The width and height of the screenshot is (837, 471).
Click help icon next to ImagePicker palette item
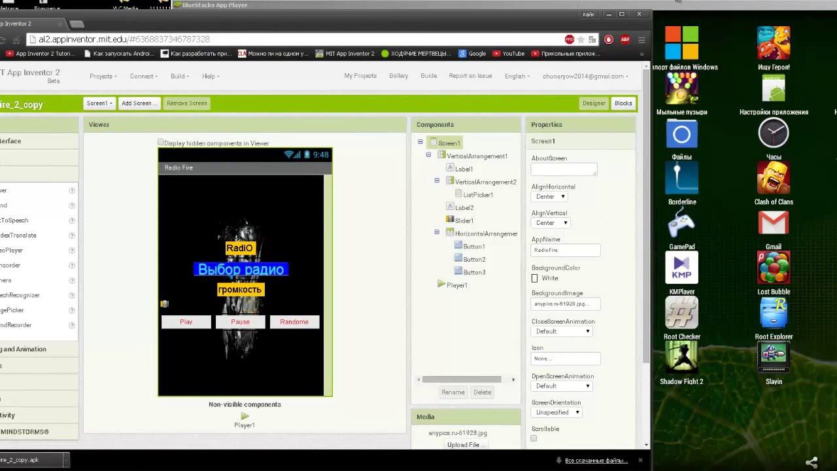click(72, 310)
